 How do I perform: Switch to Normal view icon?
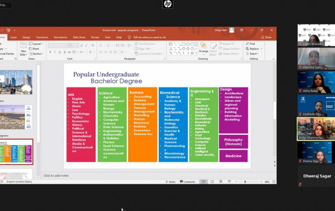(x=203, y=182)
